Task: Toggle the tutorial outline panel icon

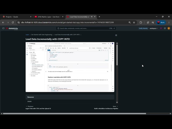Action: tap(116, 35)
